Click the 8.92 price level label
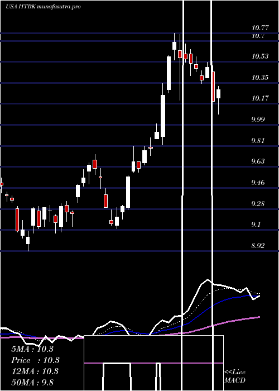Image resolution: width=279 pixels, height=391 pixels. point(259,246)
